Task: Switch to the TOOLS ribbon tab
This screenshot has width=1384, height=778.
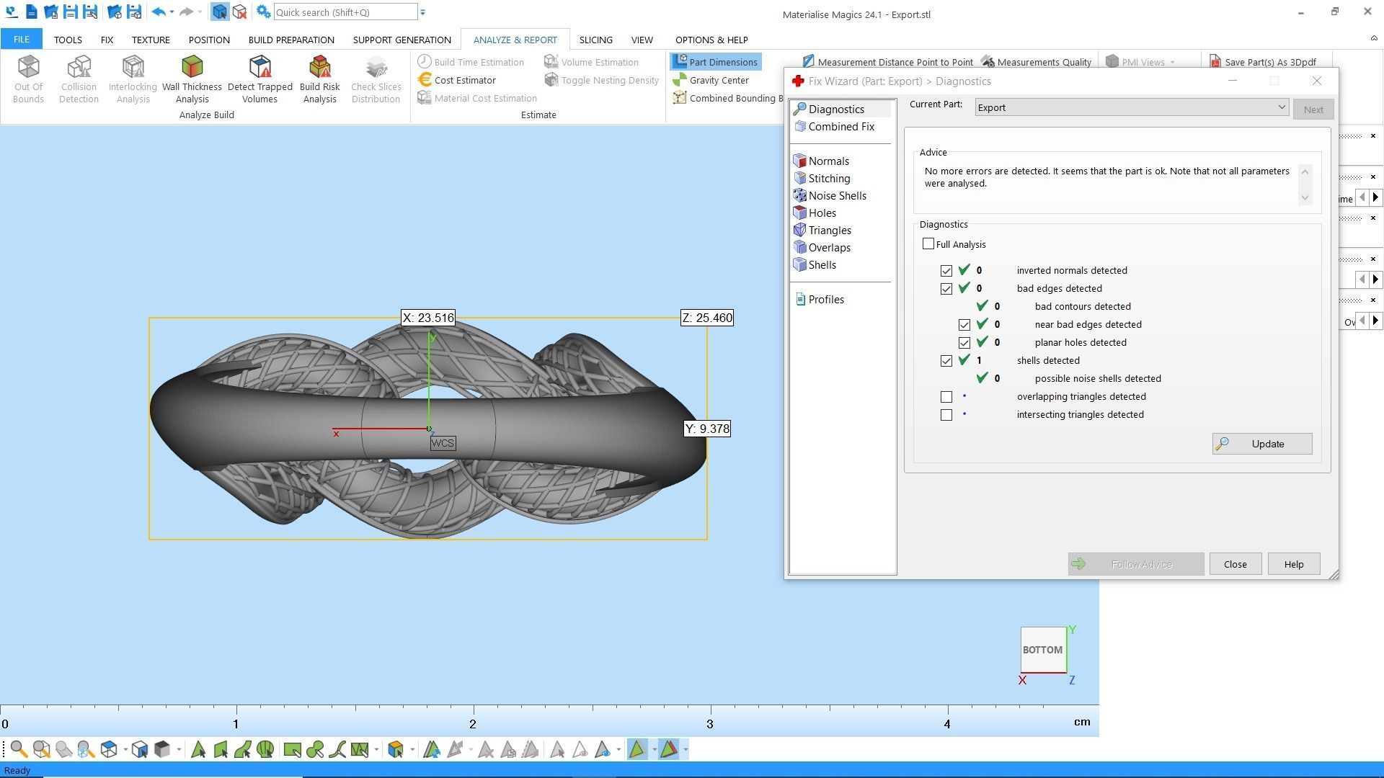Action: pyautogui.click(x=68, y=40)
